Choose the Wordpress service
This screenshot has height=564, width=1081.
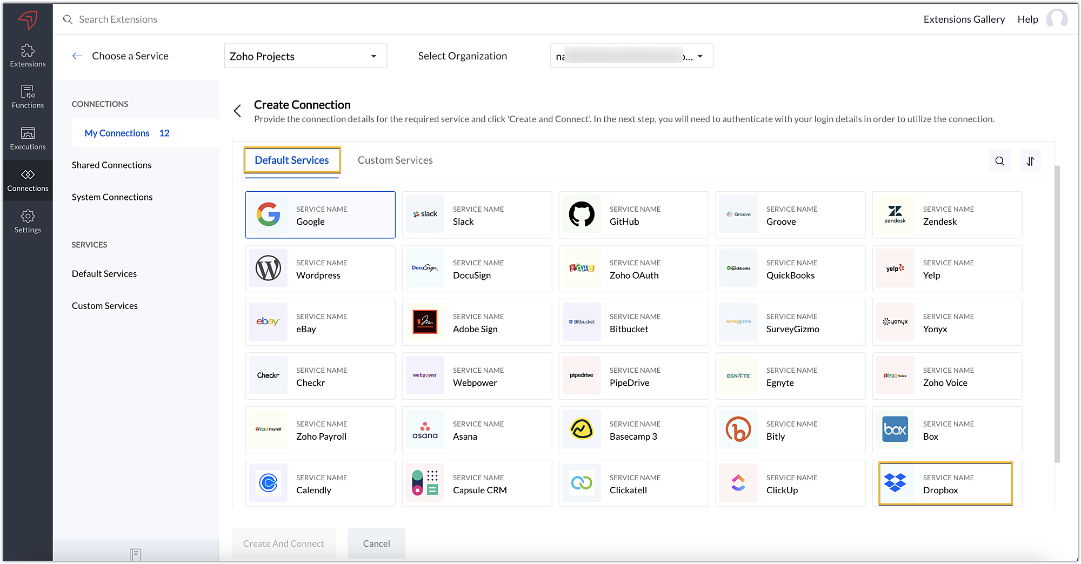point(320,268)
